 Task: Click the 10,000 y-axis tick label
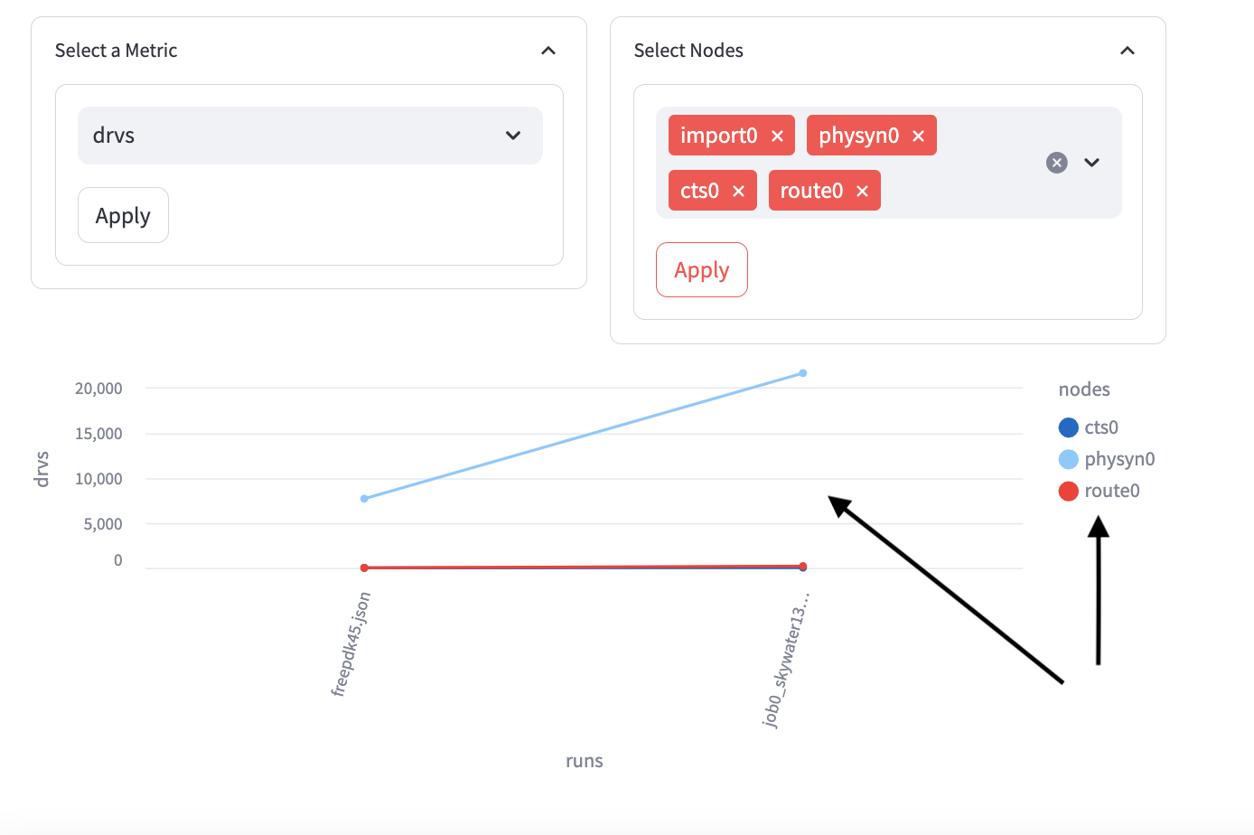[x=98, y=479]
